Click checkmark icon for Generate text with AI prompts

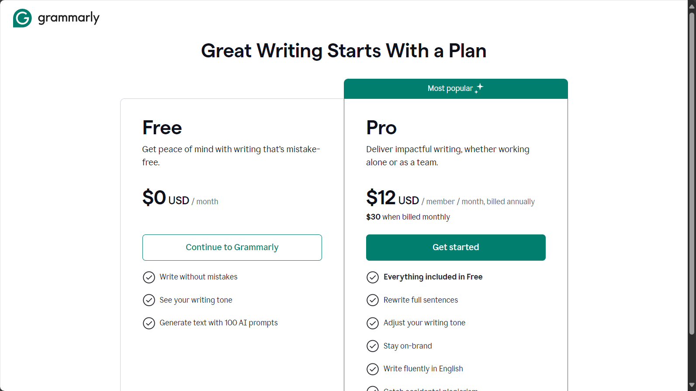point(149,323)
